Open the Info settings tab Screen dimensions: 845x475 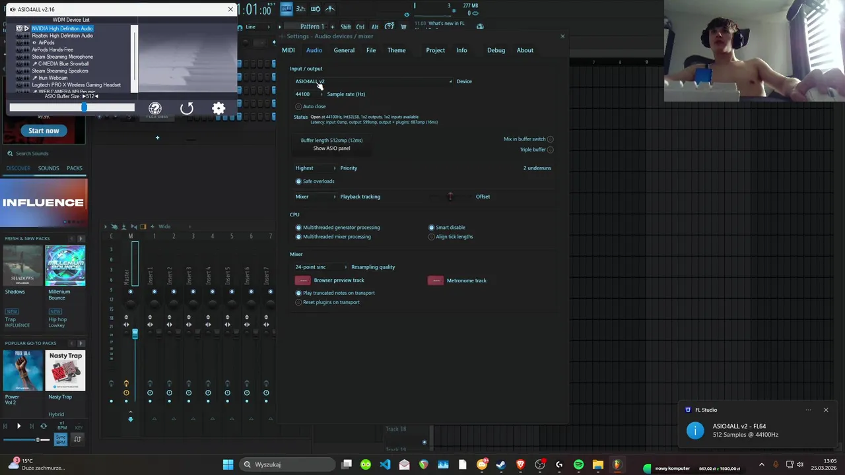461,50
